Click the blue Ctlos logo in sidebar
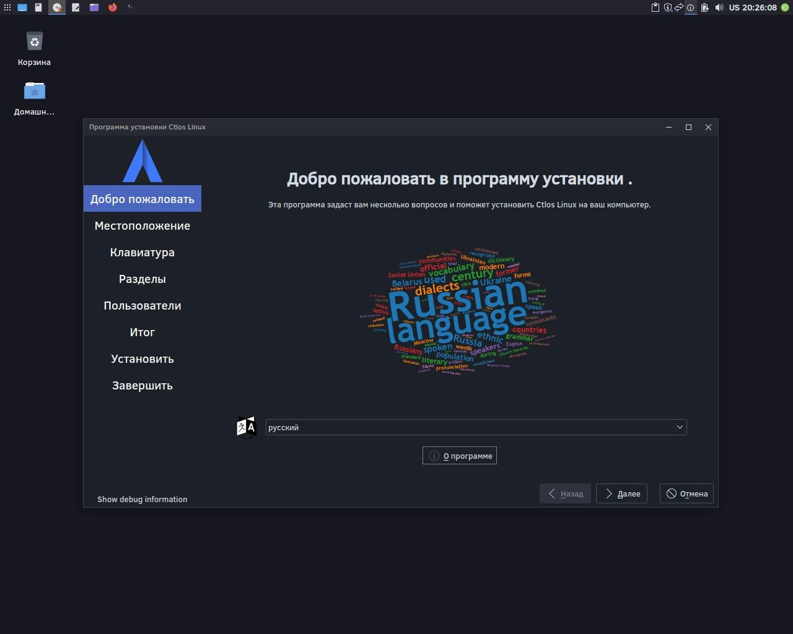Image resolution: width=793 pixels, height=634 pixels. click(142, 161)
